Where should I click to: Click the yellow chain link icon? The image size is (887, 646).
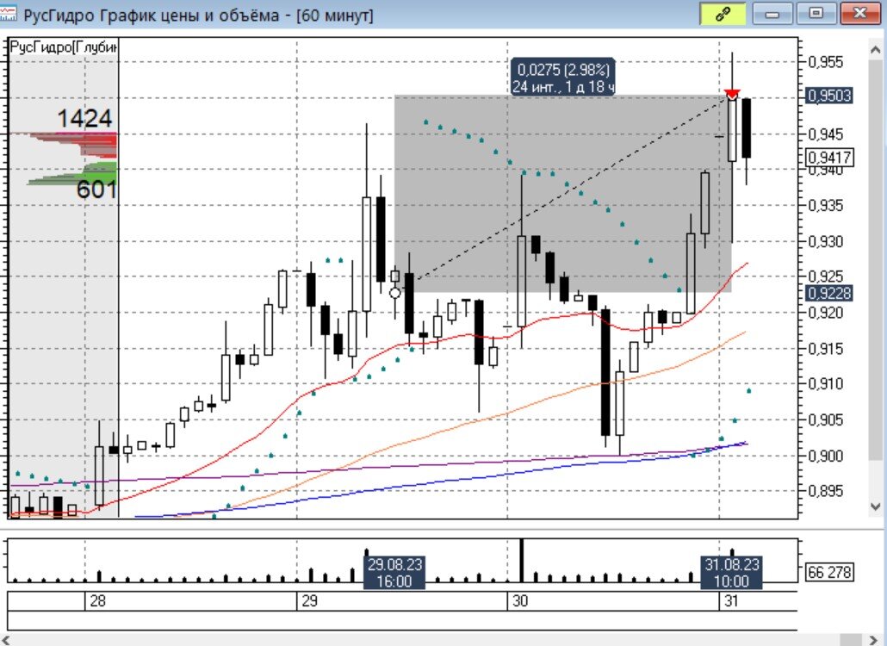click(723, 14)
